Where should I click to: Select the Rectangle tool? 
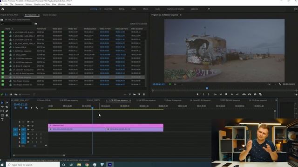[x=2, y=116]
